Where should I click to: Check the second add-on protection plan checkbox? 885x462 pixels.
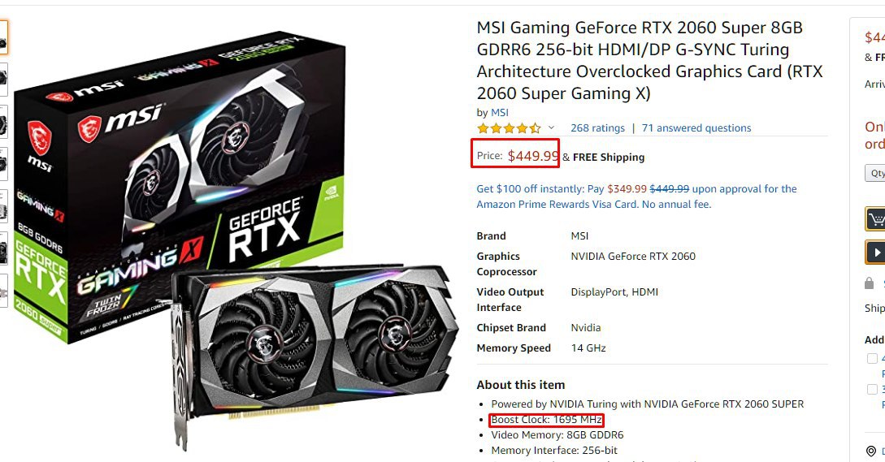point(872,389)
